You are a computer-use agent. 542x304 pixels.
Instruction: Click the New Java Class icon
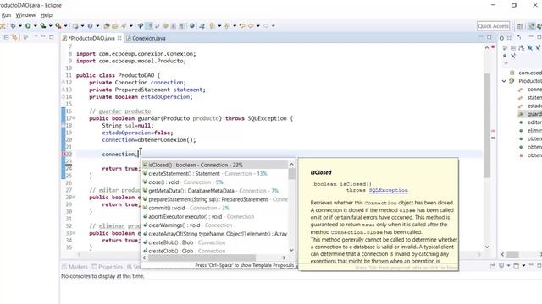click(90, 26)
